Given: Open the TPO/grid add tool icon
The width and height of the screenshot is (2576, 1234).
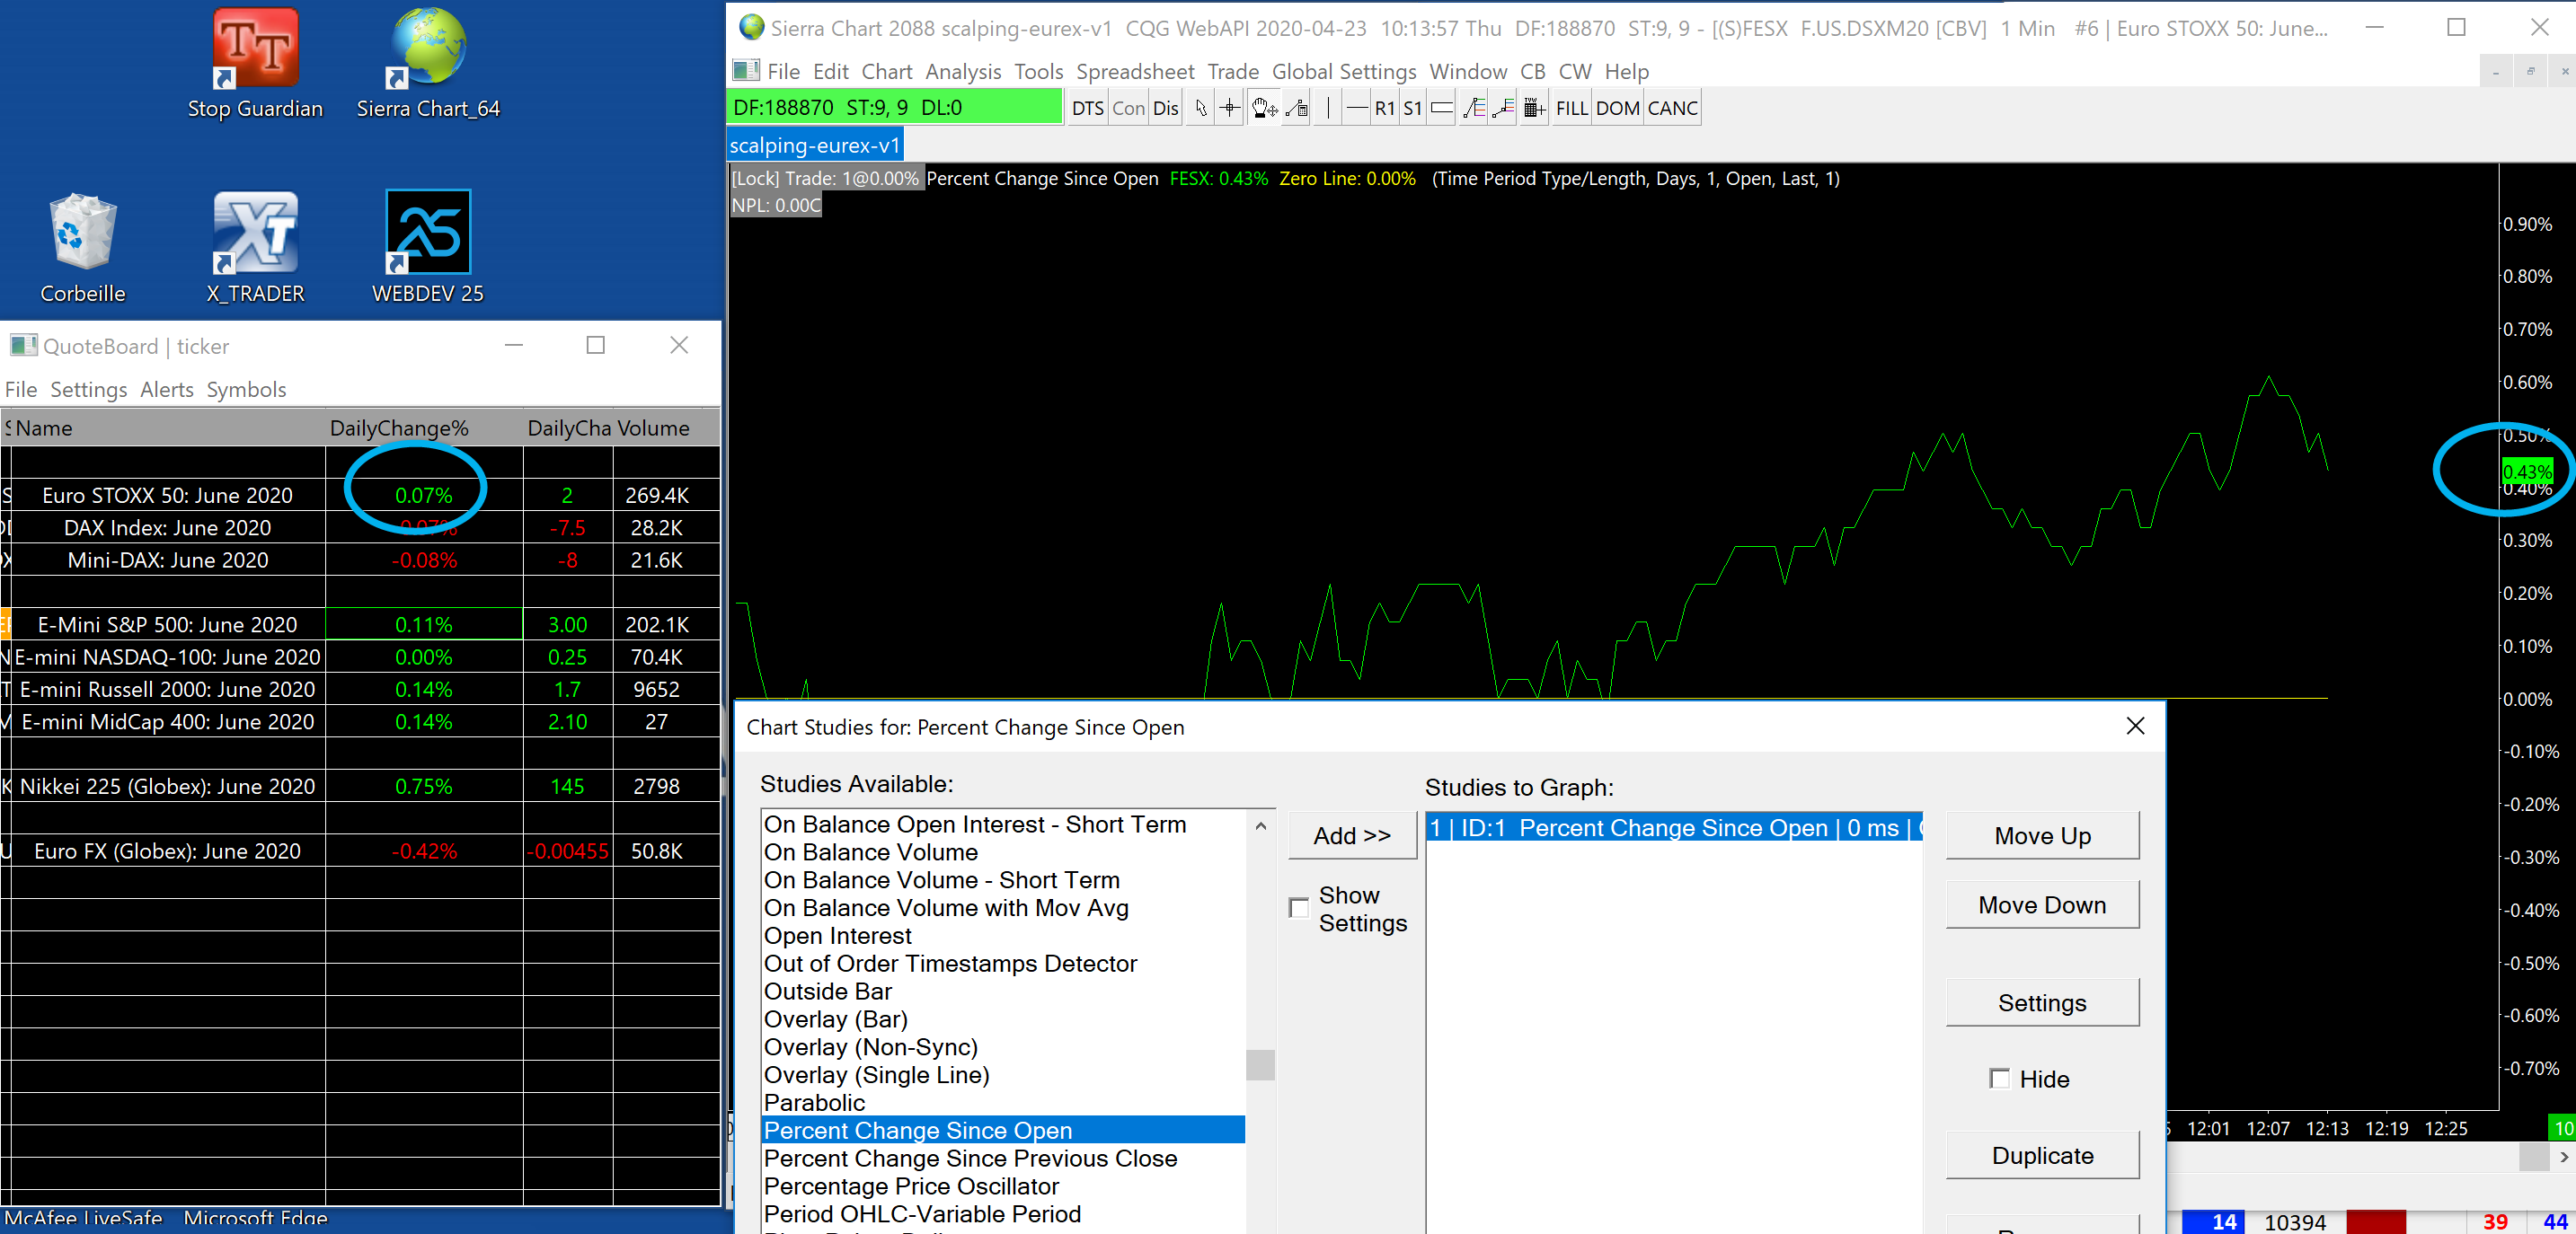Looking at the screenshot, I should (x=1533, y=108).
